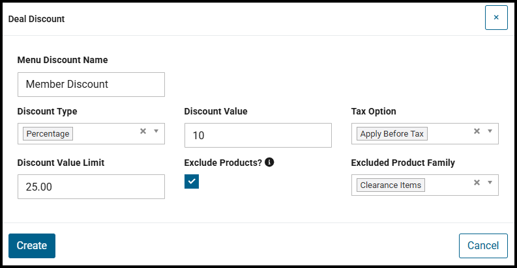Select the Discount Value Limit input
Viewport: 517px width, 268px height.
pyautogui.click(x=91, y=187)
